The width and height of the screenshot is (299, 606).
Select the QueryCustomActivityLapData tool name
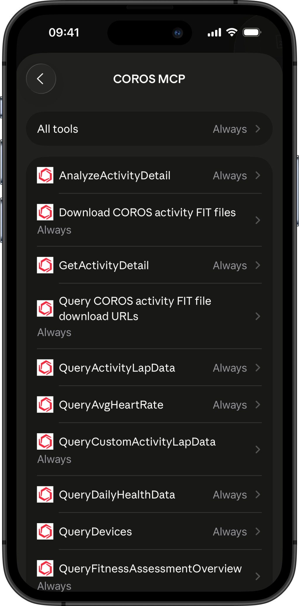[x=137, y=442]
